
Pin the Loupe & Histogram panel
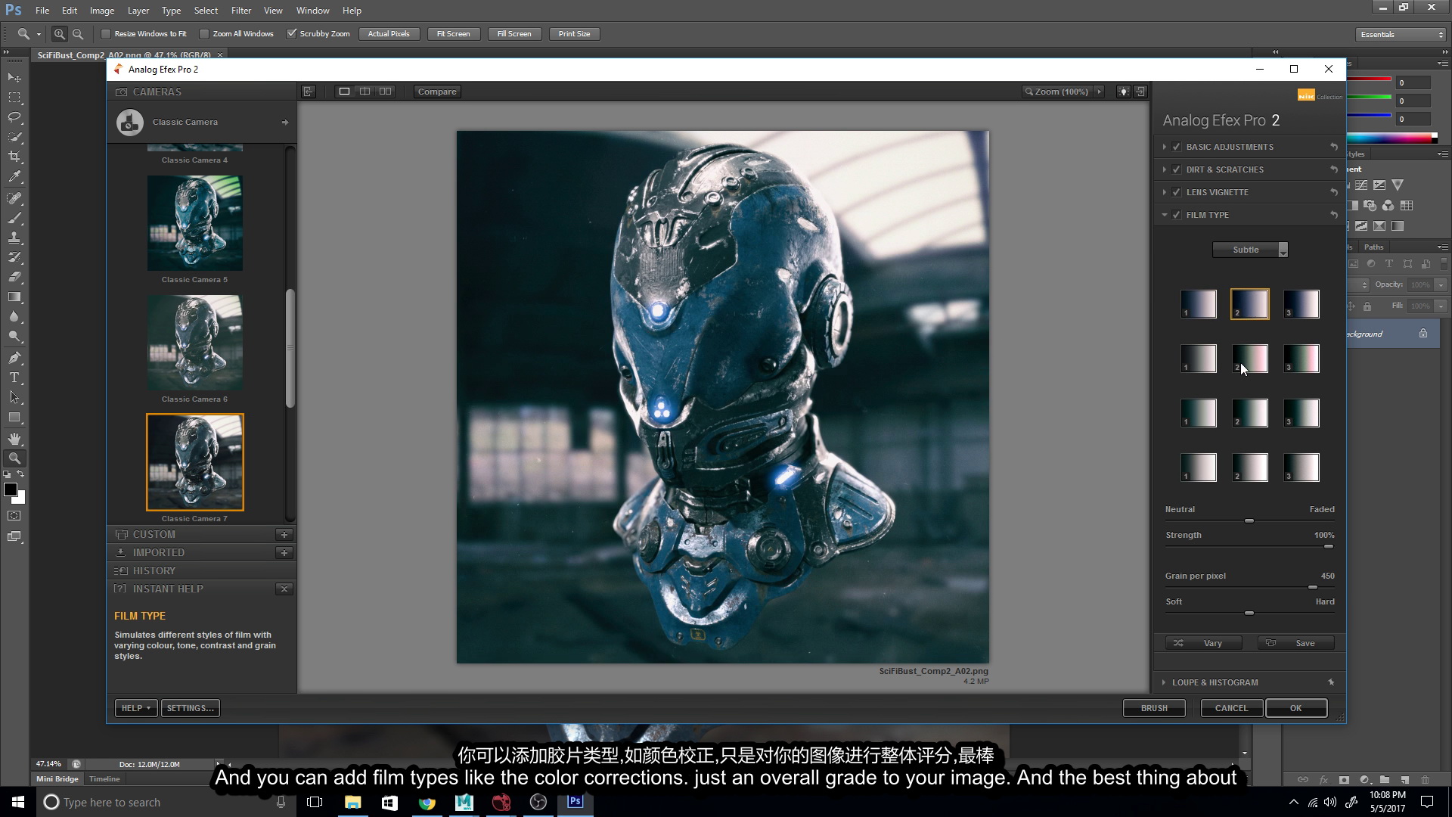(x=1331, y=682)
